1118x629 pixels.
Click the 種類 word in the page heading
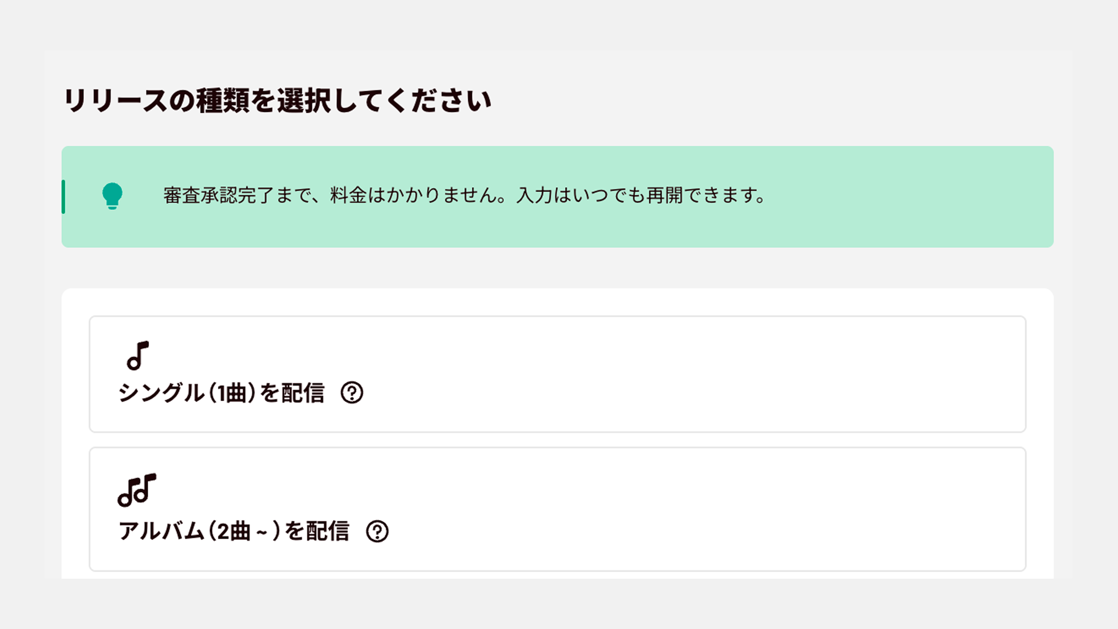223,101
